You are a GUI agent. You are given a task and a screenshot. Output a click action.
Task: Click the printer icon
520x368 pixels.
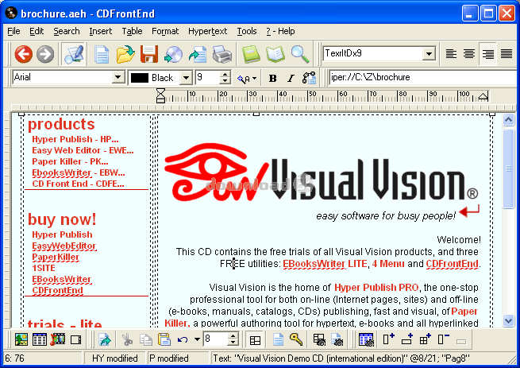click(x=221, y=54)
